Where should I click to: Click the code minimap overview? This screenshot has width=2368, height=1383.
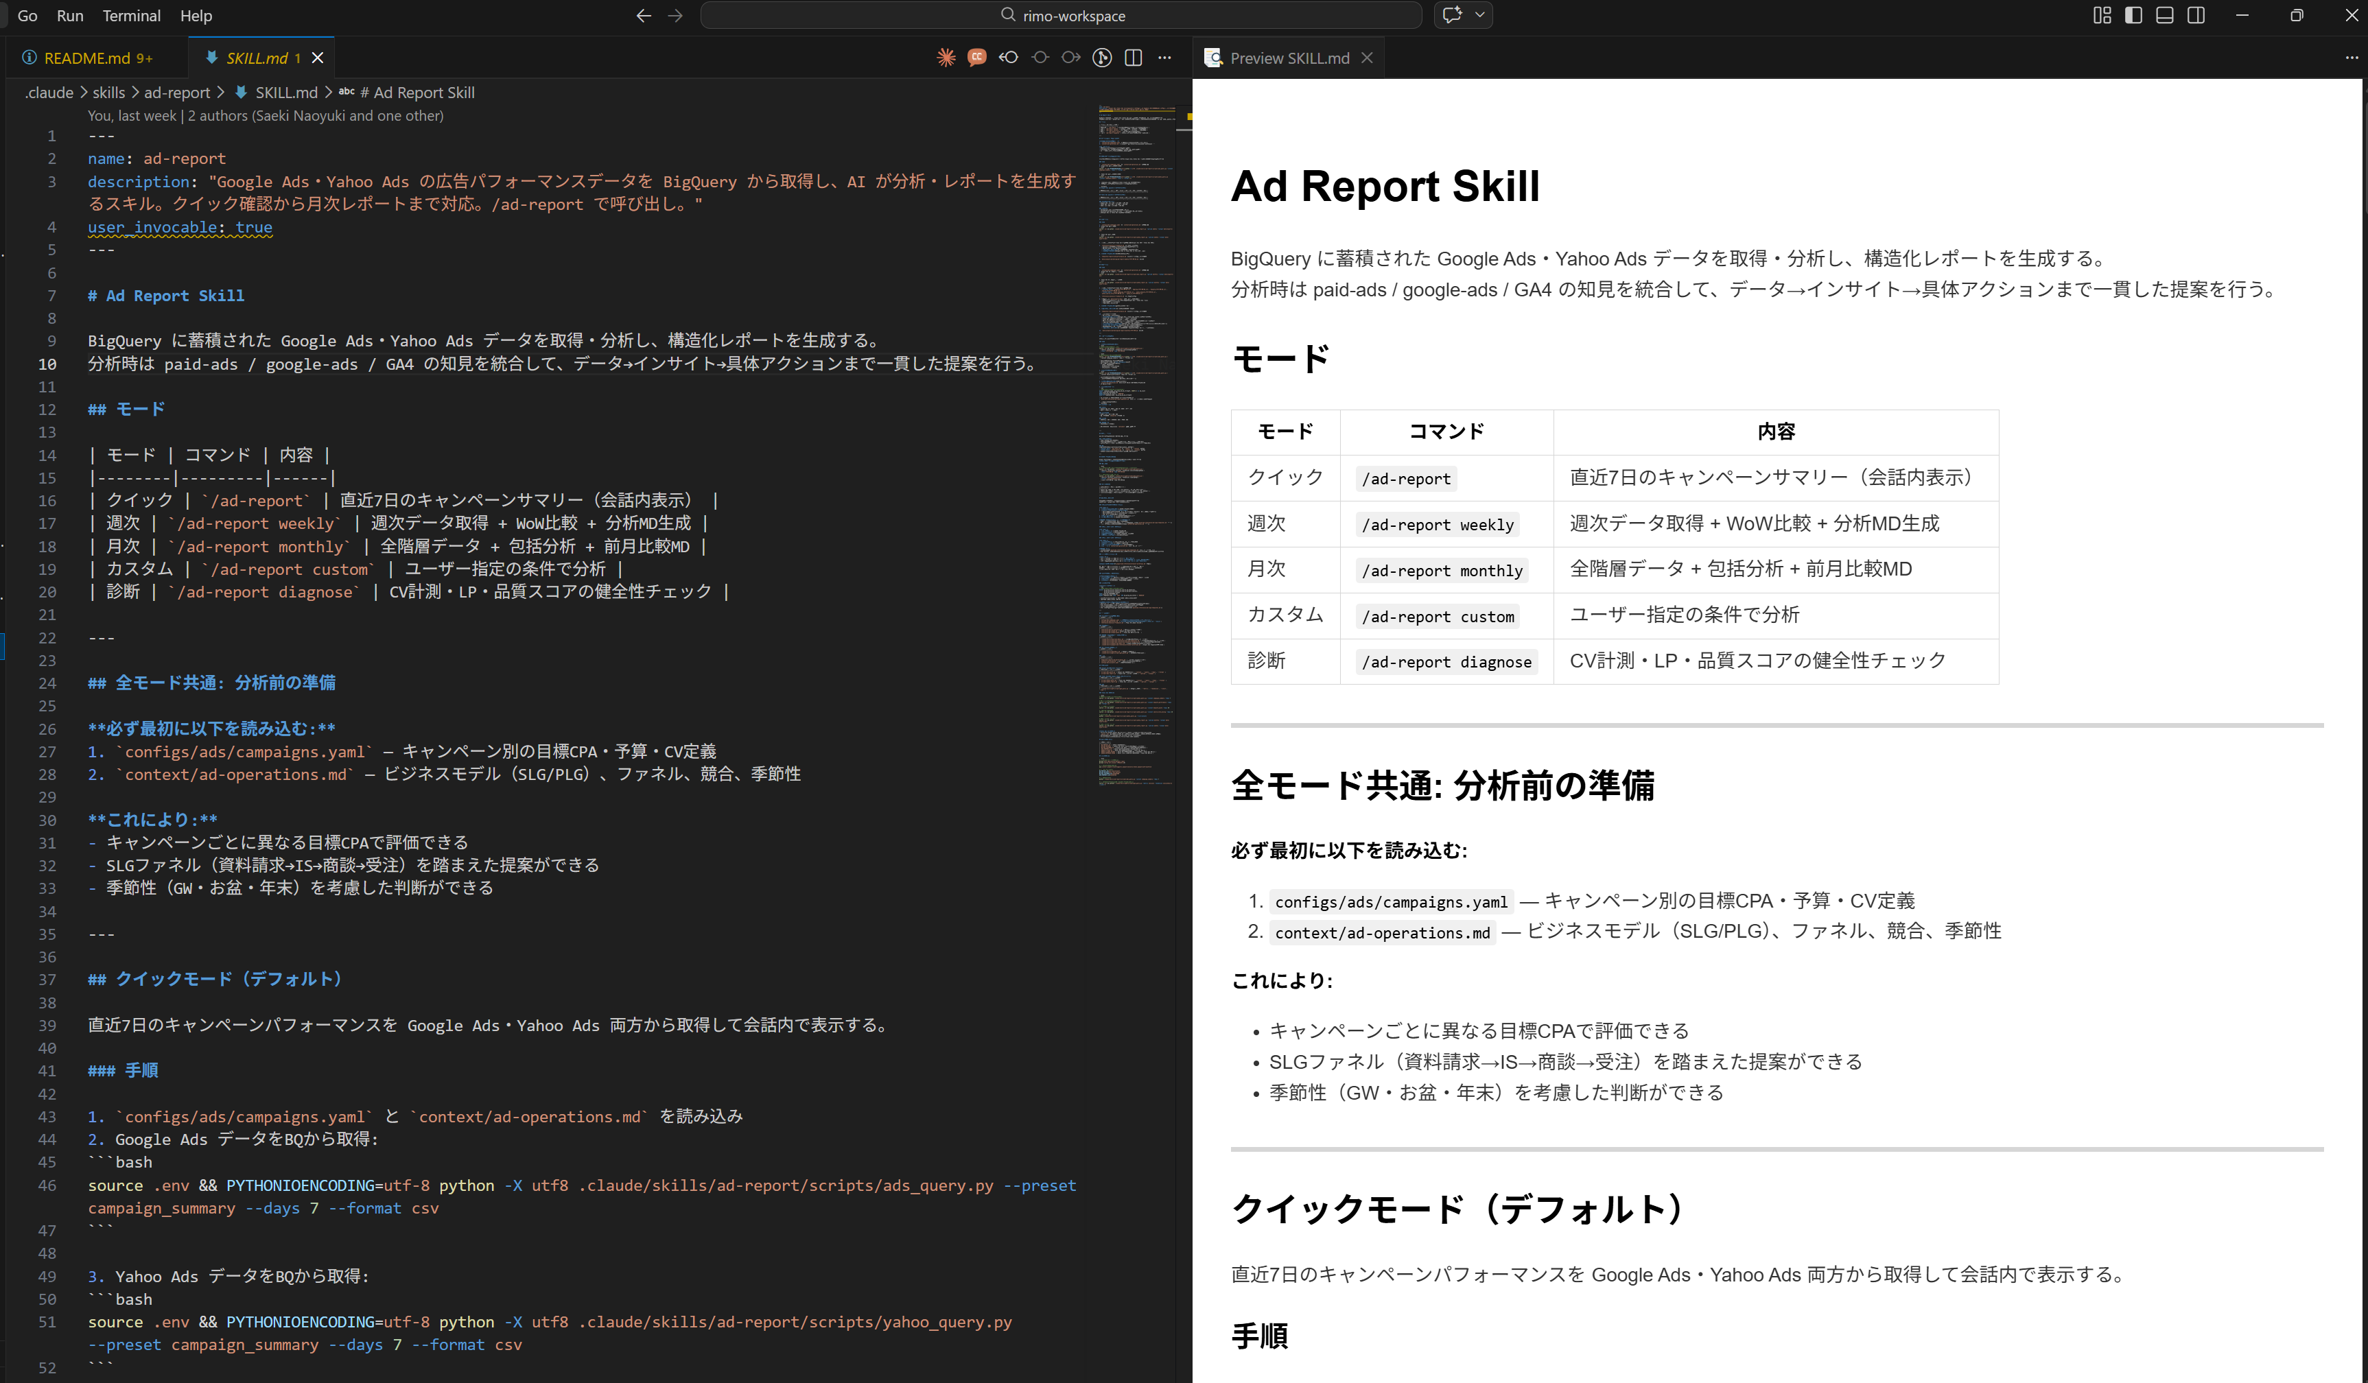1136,442
